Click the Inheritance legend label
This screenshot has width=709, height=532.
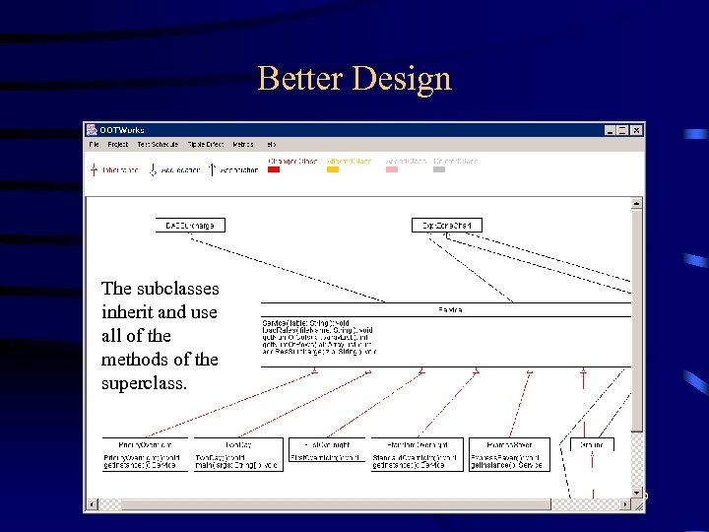[120, 170]
